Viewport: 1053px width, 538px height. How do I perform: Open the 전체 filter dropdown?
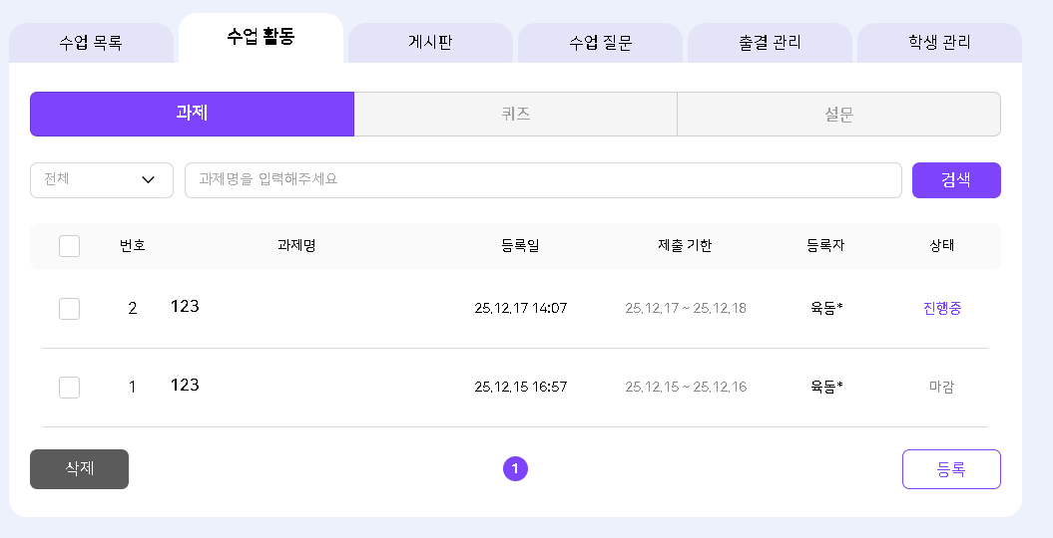101,180
